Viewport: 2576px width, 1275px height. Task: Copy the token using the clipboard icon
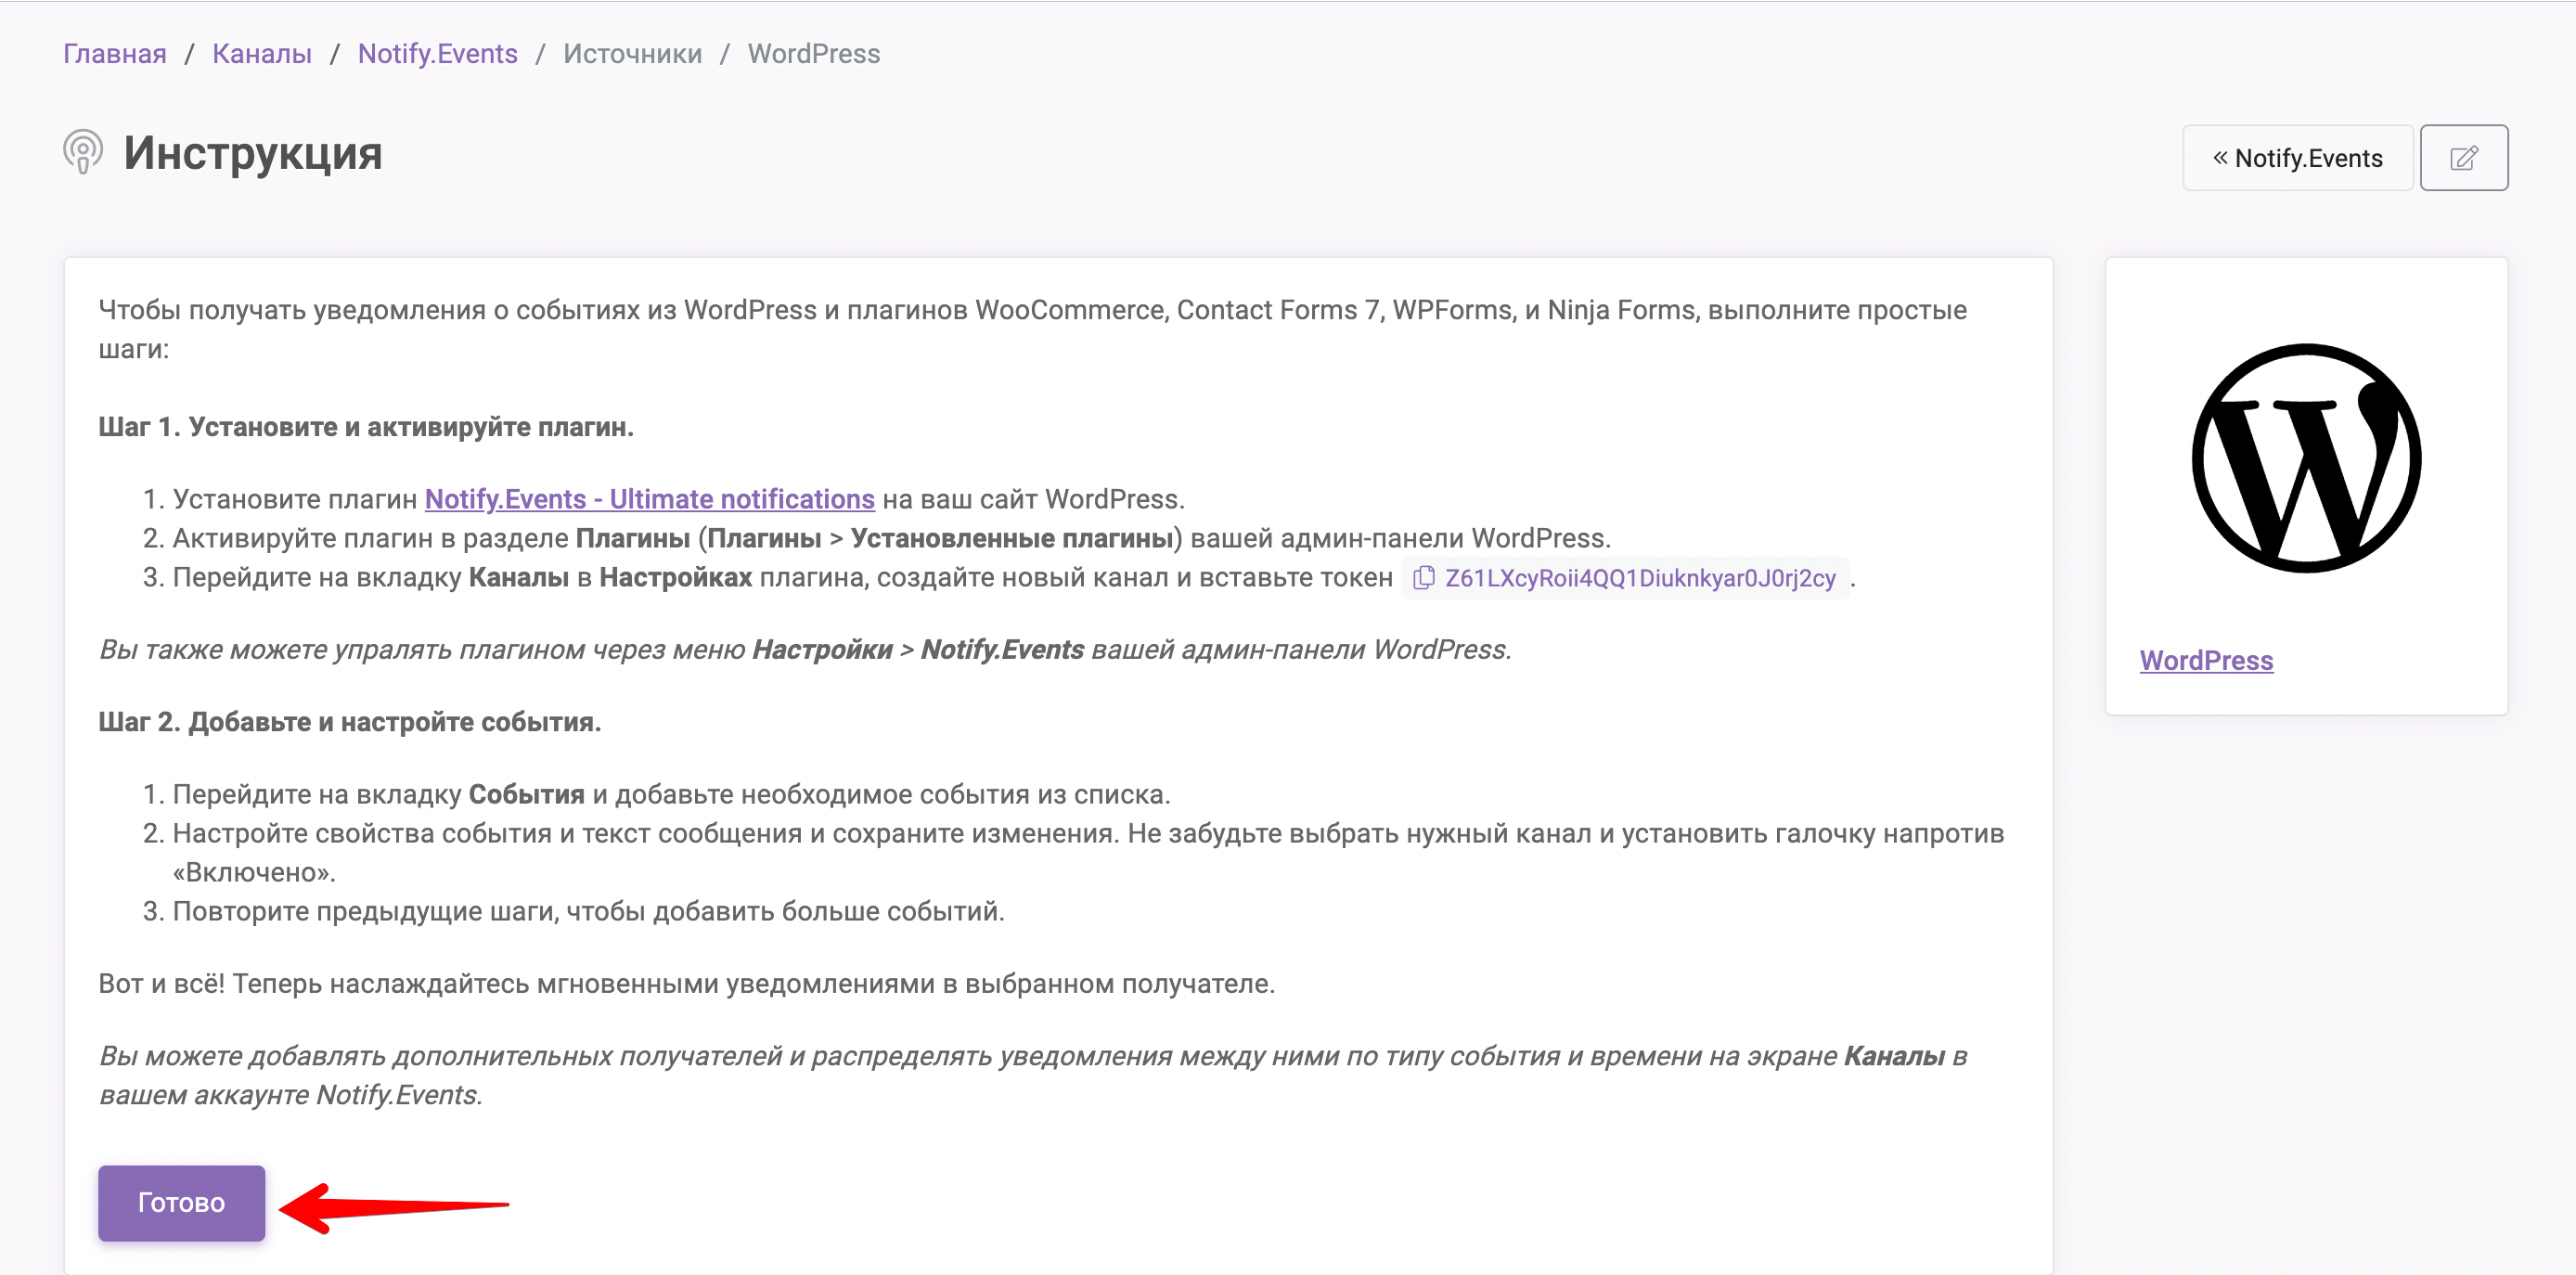pyautogui.click(x=1423, y=578)
